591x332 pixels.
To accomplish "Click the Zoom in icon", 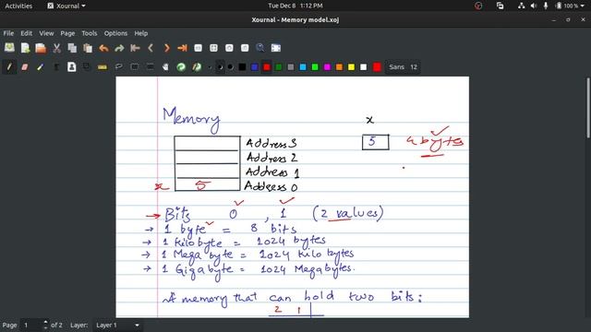I will (x=229, y=48).
